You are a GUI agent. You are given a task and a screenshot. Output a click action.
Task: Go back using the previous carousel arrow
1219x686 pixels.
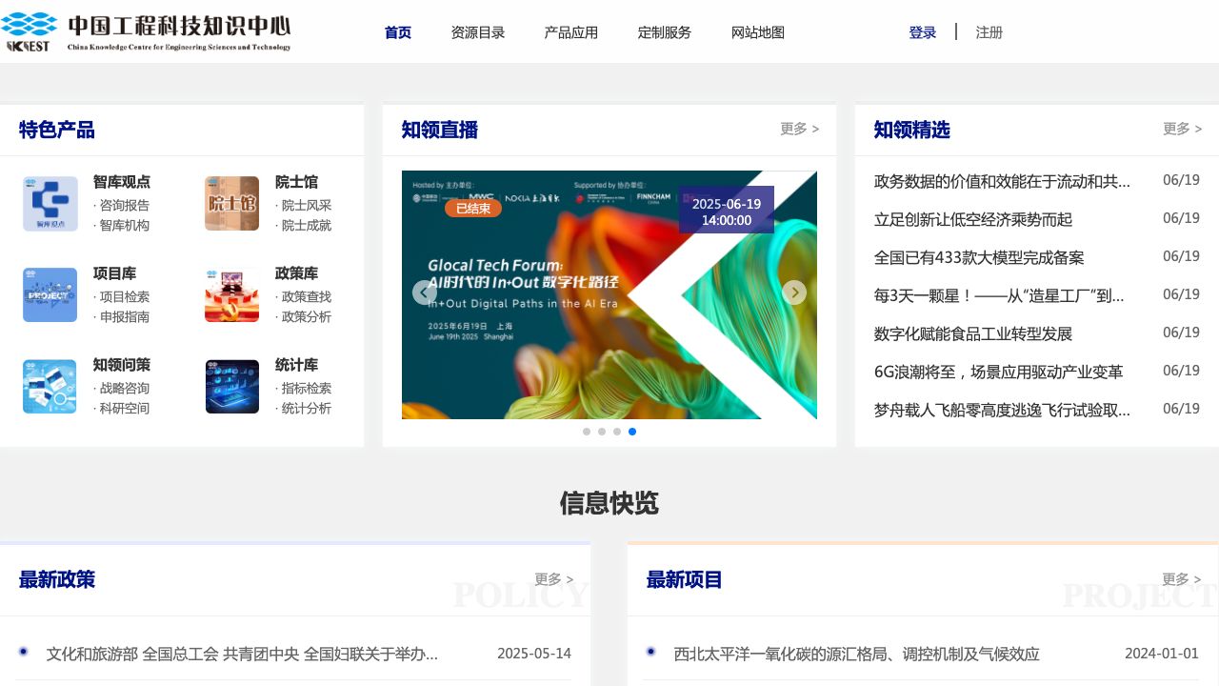click(x=424, y=293)
